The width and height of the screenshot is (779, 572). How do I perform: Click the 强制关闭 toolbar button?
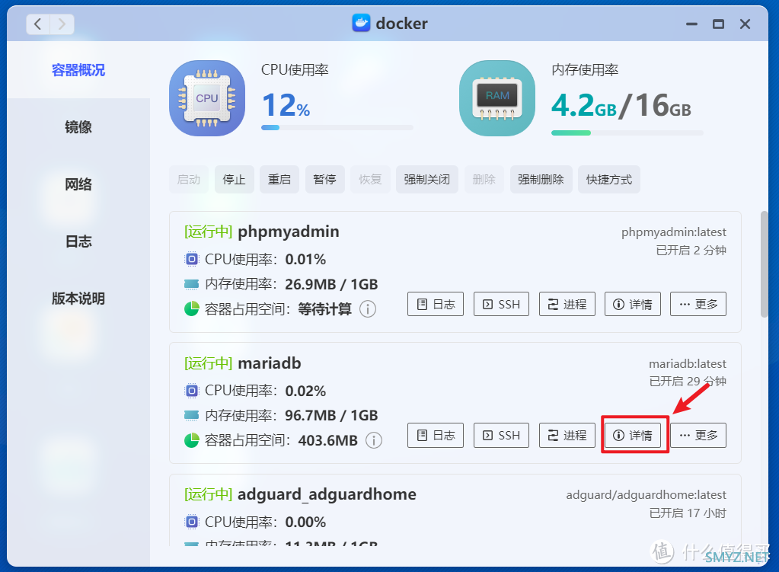click(x=426, y=180)
